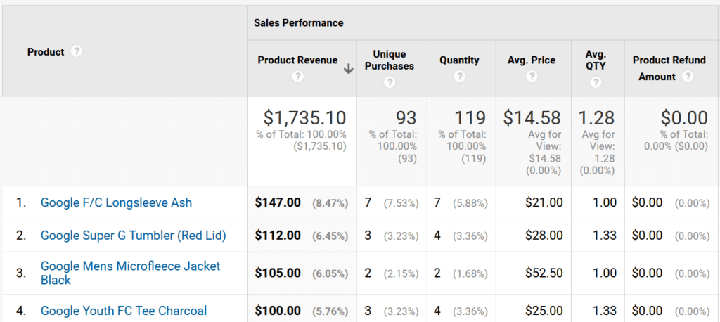Image resolution: width=720 pixels, height=322 pixels.
Task: Select $105.00 revenue cell
Action: point(278,273)
